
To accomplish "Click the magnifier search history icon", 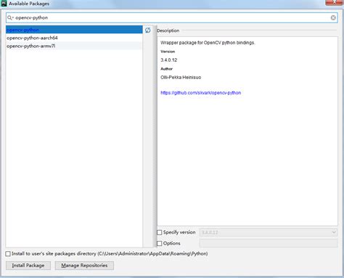I will click(10, 17).
